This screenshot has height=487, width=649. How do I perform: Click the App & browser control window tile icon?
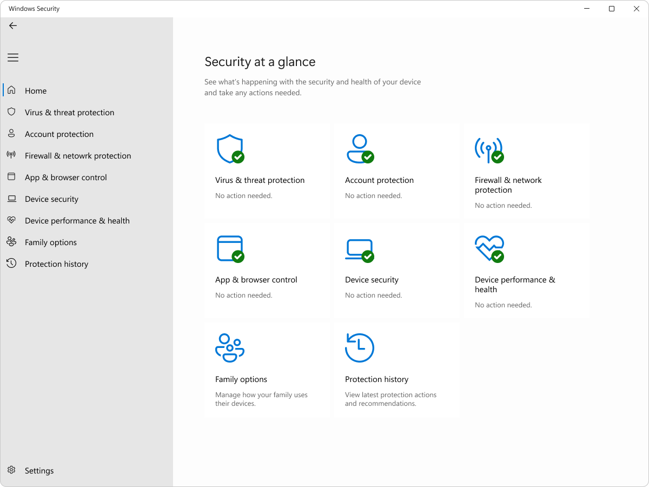229,249
